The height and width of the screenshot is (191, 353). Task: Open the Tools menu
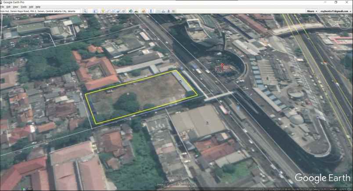(23, 7)
